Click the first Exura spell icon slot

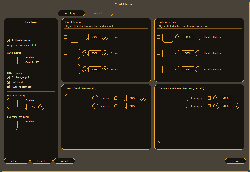pos(74,37)
